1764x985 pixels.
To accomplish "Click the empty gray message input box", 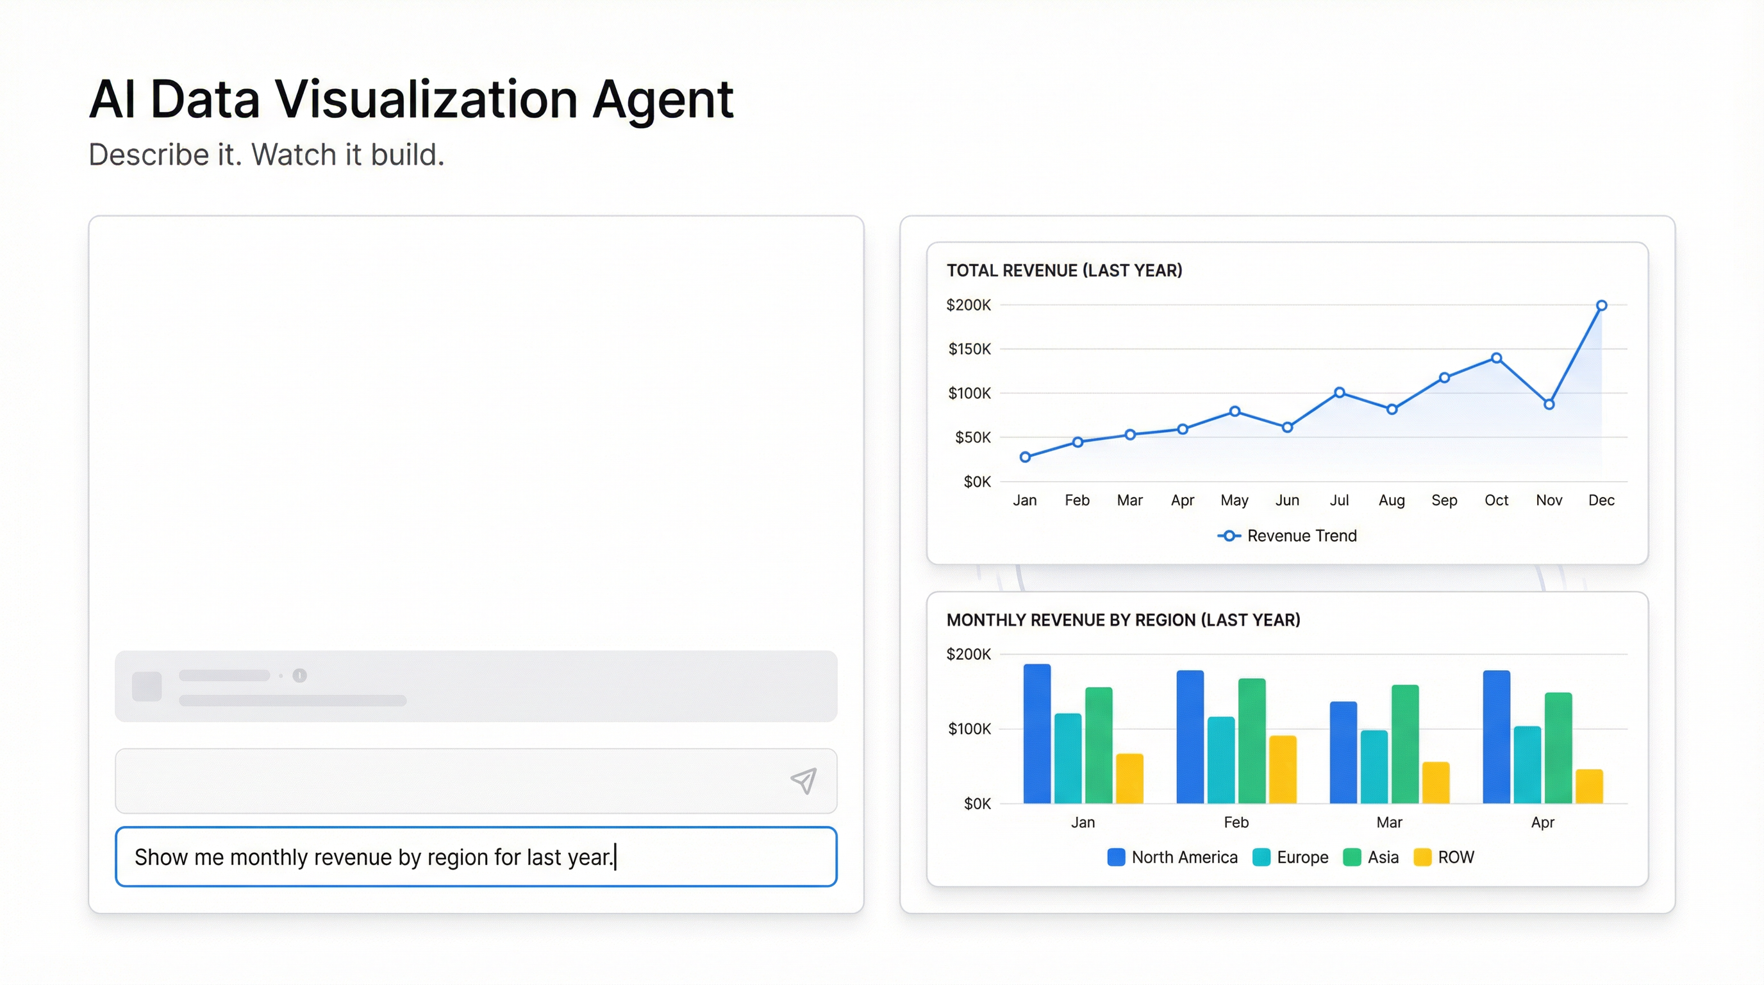I will [x=476, y=781].
